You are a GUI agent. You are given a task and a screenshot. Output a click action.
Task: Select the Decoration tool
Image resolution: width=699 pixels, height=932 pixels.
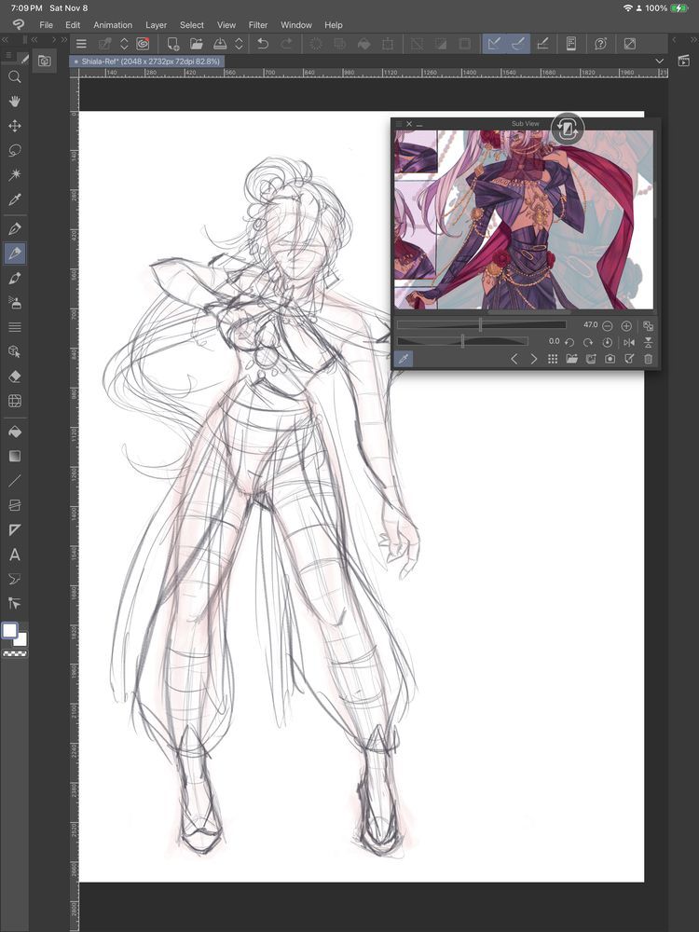tap(15, 327)
